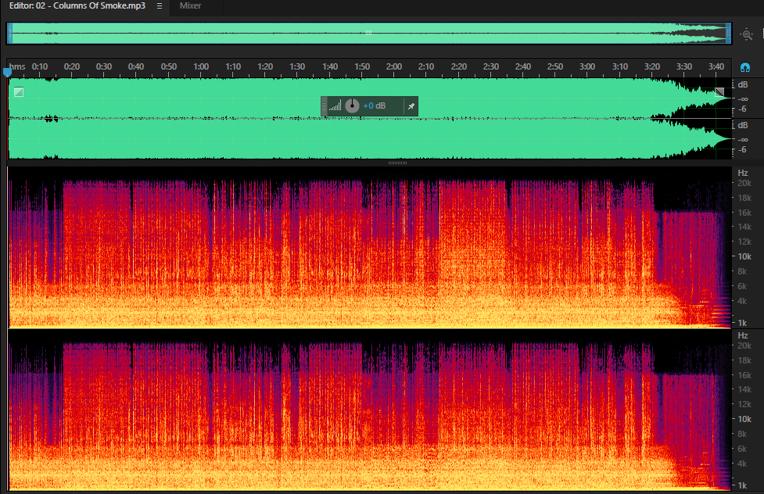Click the 1:30 mark on the timeline

coord(297,66)
